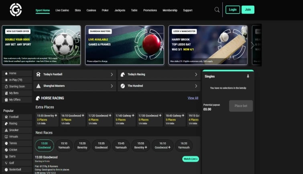Open the Leeds v Manchester promo banner
Viewport: 303px width, 174px height.
208,45
